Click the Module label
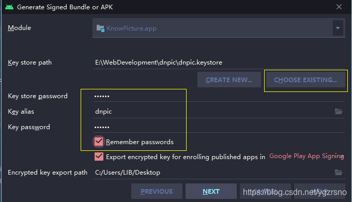Viewport: 352px width, 202px height. 19,28
